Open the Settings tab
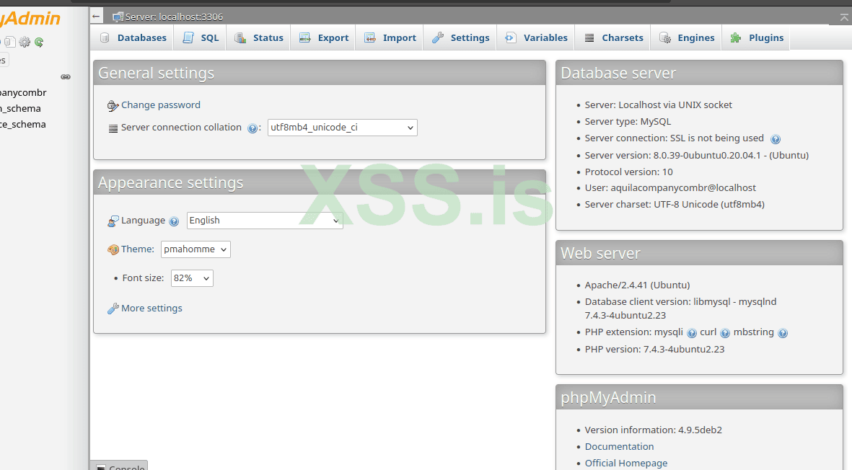 point(461,37)
